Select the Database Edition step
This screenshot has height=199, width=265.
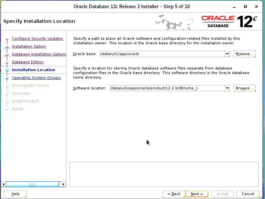28,62
